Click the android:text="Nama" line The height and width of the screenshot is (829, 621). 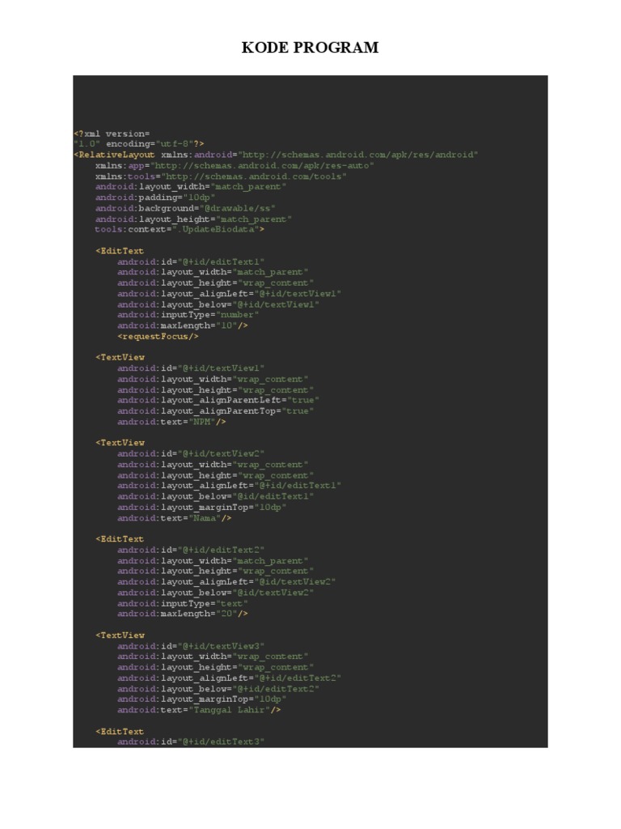174,518
